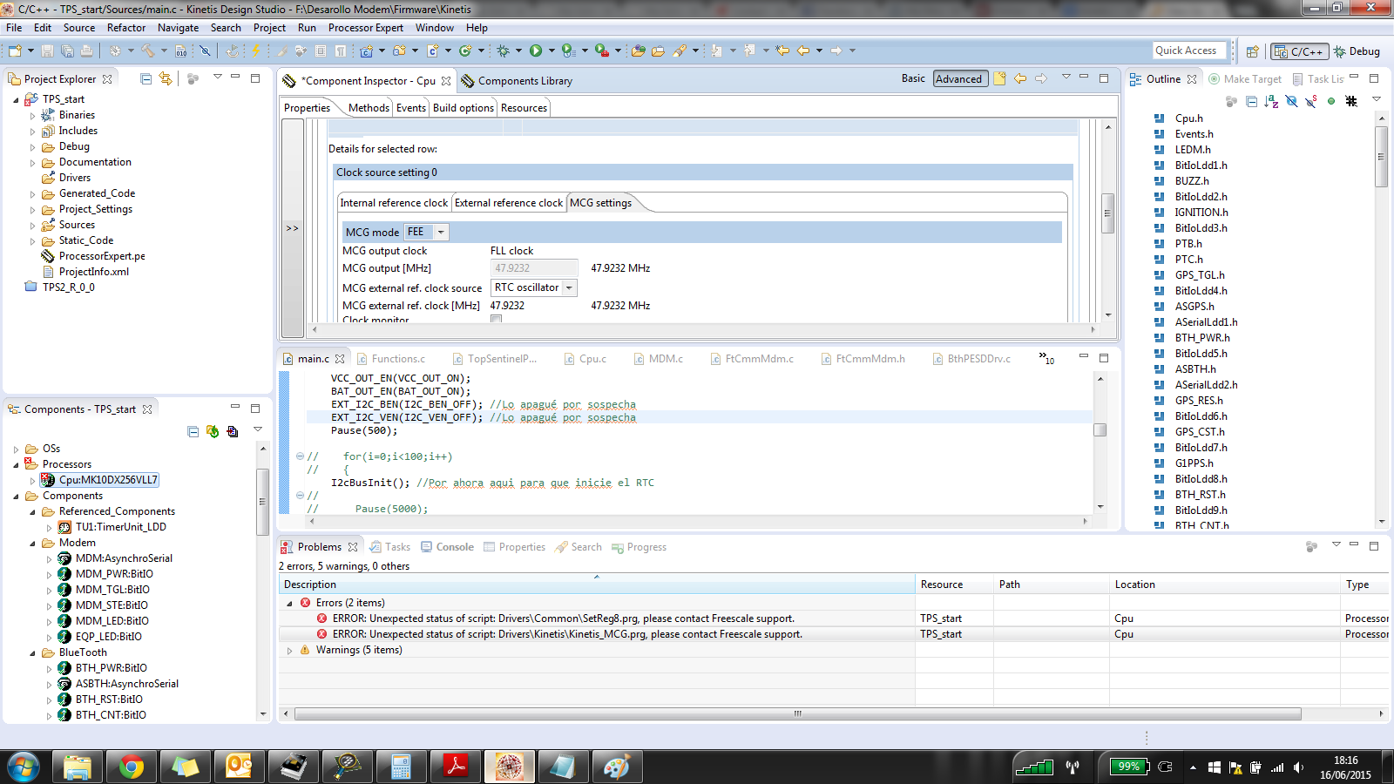Click the Open Perspective icon
Screen dimensions: 1394x784
pyautogui.click(x=1252, y=51)
